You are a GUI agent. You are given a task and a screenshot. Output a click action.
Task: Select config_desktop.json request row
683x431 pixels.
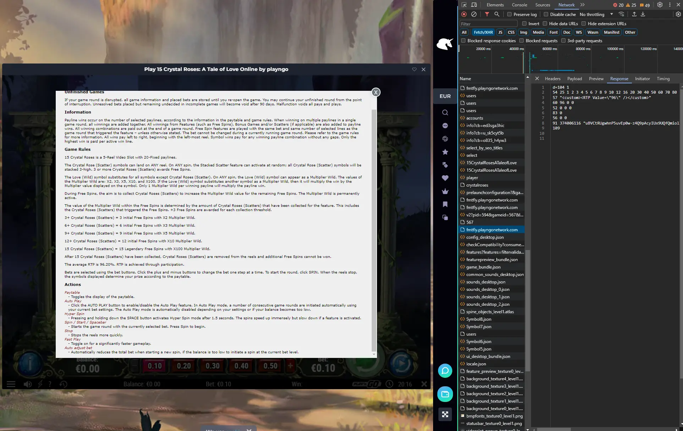pos(491,237)
